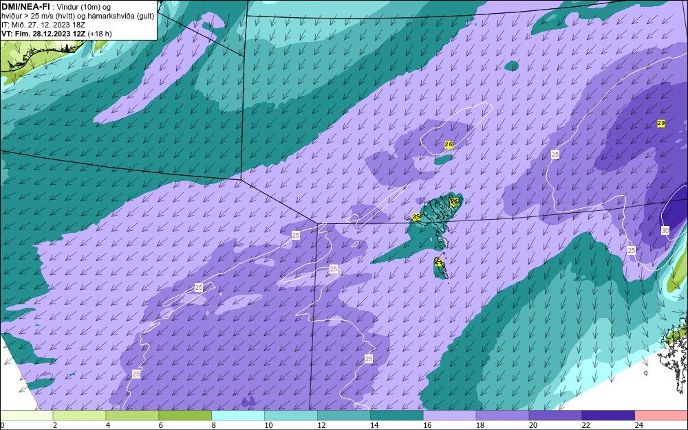Click the legend scale value 8
This screenshot has width=688, height=430.
[x=214, y=425]
